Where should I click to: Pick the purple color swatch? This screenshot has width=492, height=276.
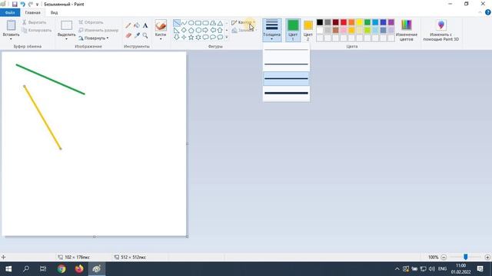coord(391,22)
